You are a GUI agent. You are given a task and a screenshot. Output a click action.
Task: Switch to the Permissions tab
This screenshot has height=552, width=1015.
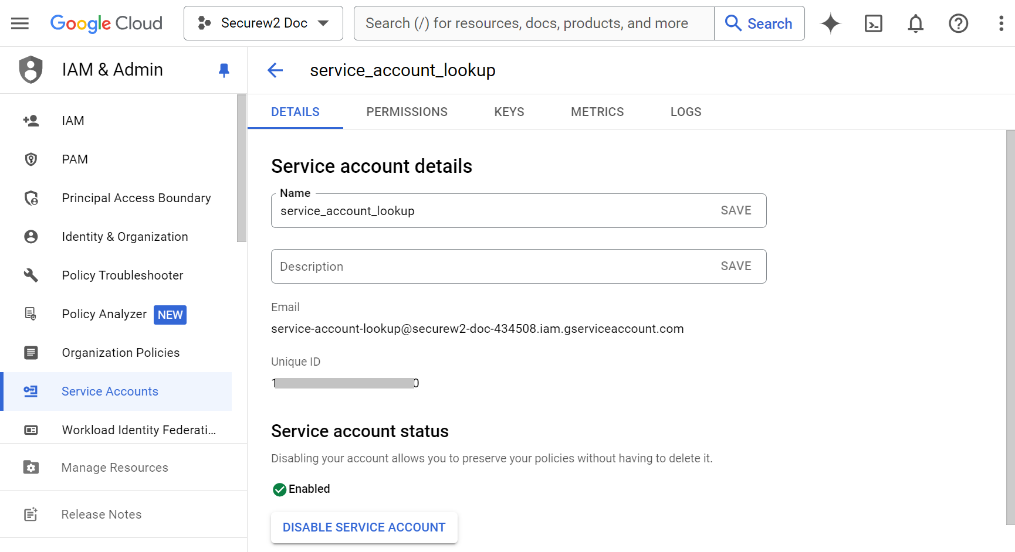coord(407,112)
